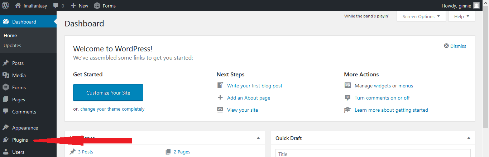Click Turn comments on or off link
Viewport: 489px width, 157px height.
click(x=382, y=98)
